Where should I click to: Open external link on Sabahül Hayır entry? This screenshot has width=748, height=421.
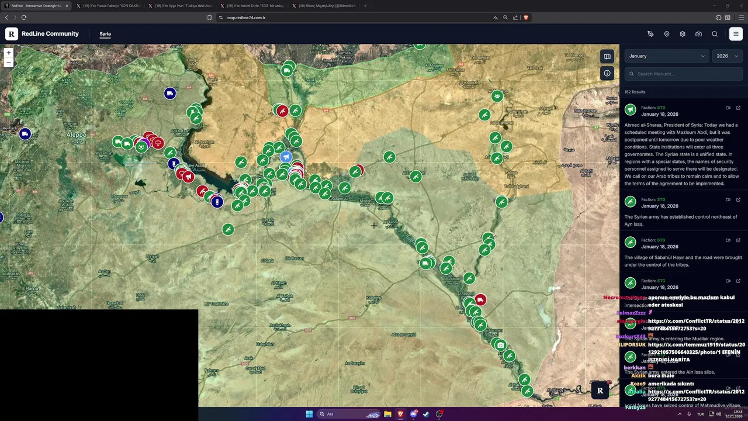coord(738,240)
